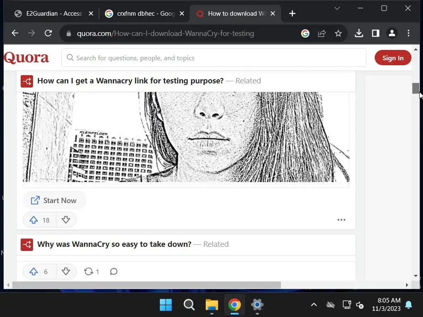This screenshot has height=317, width=423.
Task: Click the forward navigation arrow
Action: point(31,33)
